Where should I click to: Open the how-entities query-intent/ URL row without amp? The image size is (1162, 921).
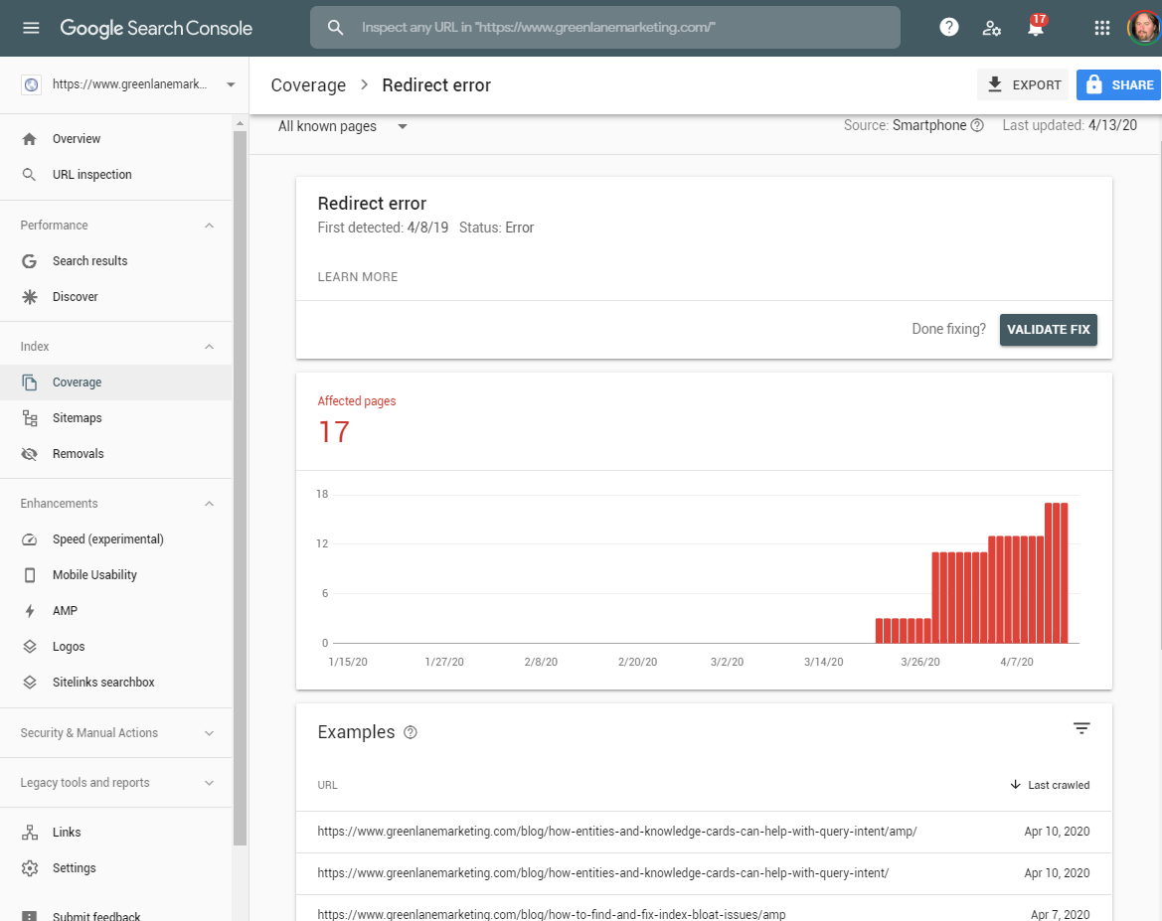[x=704, y=873]
